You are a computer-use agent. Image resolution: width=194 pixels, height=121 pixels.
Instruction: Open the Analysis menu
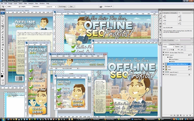(x=31, y=4)
